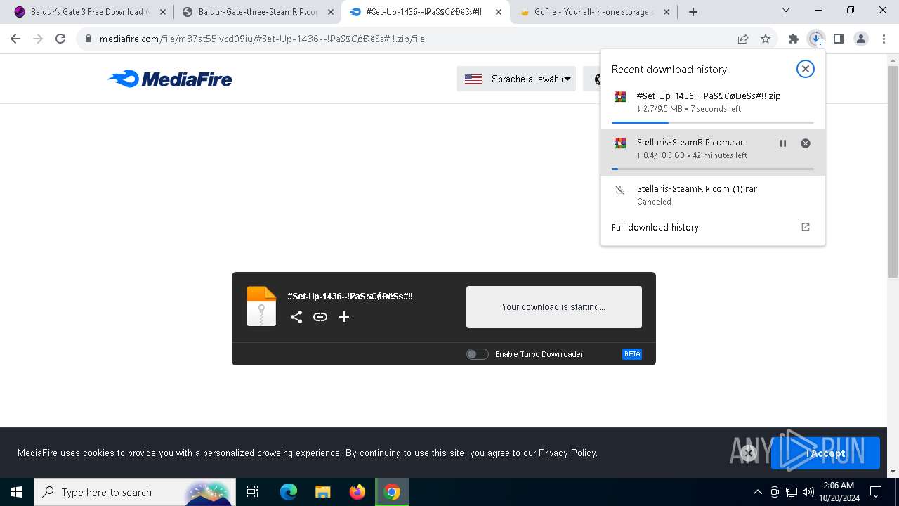Open the Chrome three-dot menu
Image resolution: width=899 pixels, height=506 pixels.
tap(884, 39)
